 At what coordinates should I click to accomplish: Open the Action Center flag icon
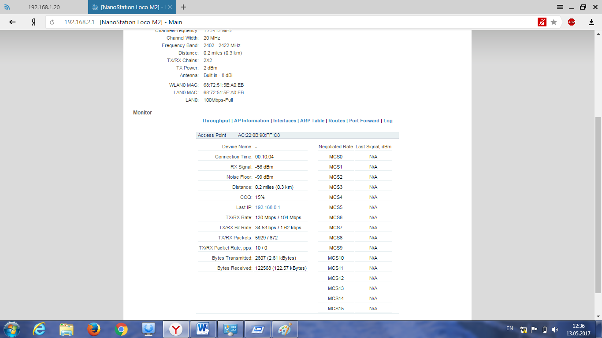pos(534,329)
